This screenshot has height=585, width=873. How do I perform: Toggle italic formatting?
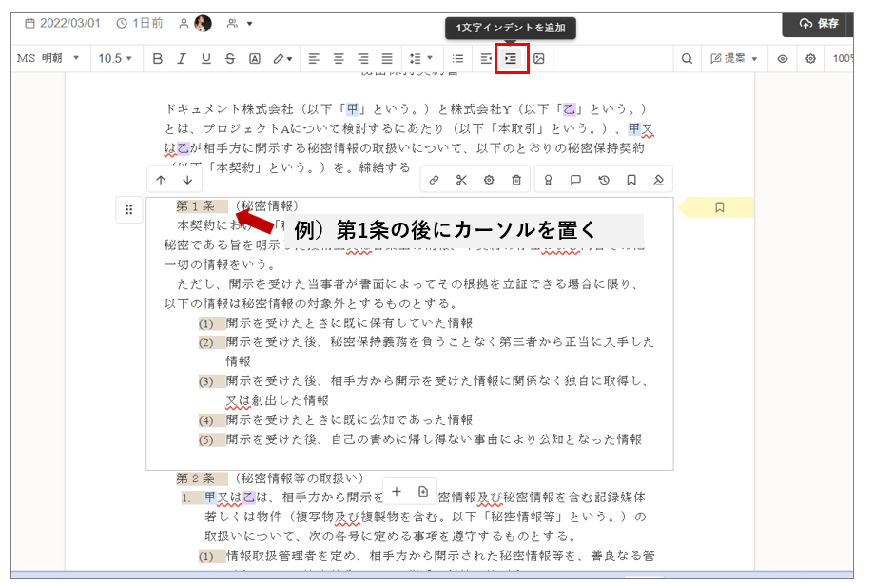click(182, 59)
